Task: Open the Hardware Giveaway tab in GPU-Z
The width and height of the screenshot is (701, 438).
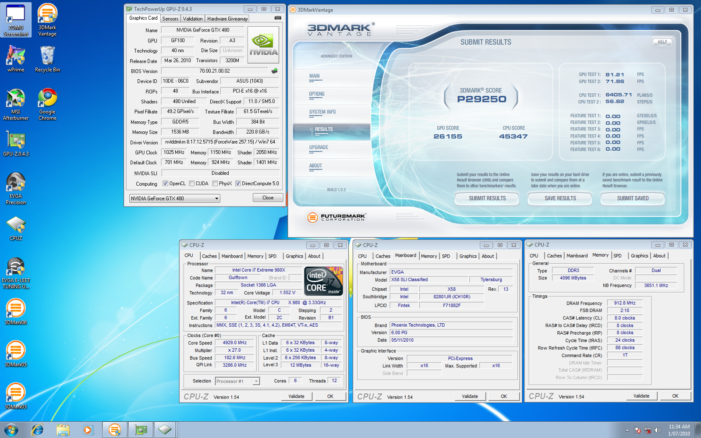Action: [227, 19]
